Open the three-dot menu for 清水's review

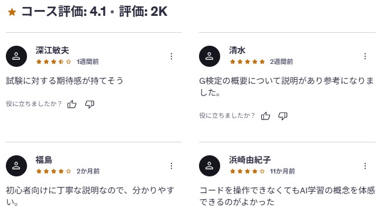tap(365, 56)
